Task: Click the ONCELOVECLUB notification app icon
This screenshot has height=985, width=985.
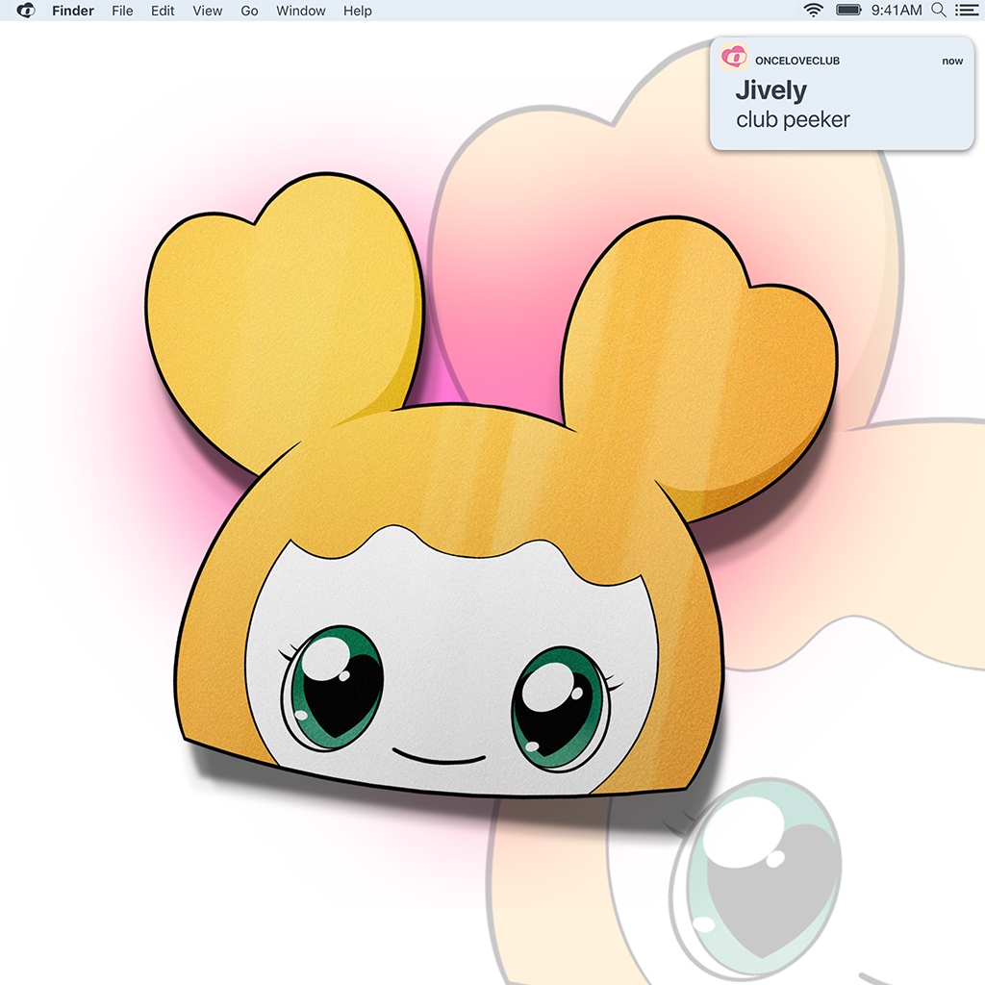Action: click(x=734, y=58)
